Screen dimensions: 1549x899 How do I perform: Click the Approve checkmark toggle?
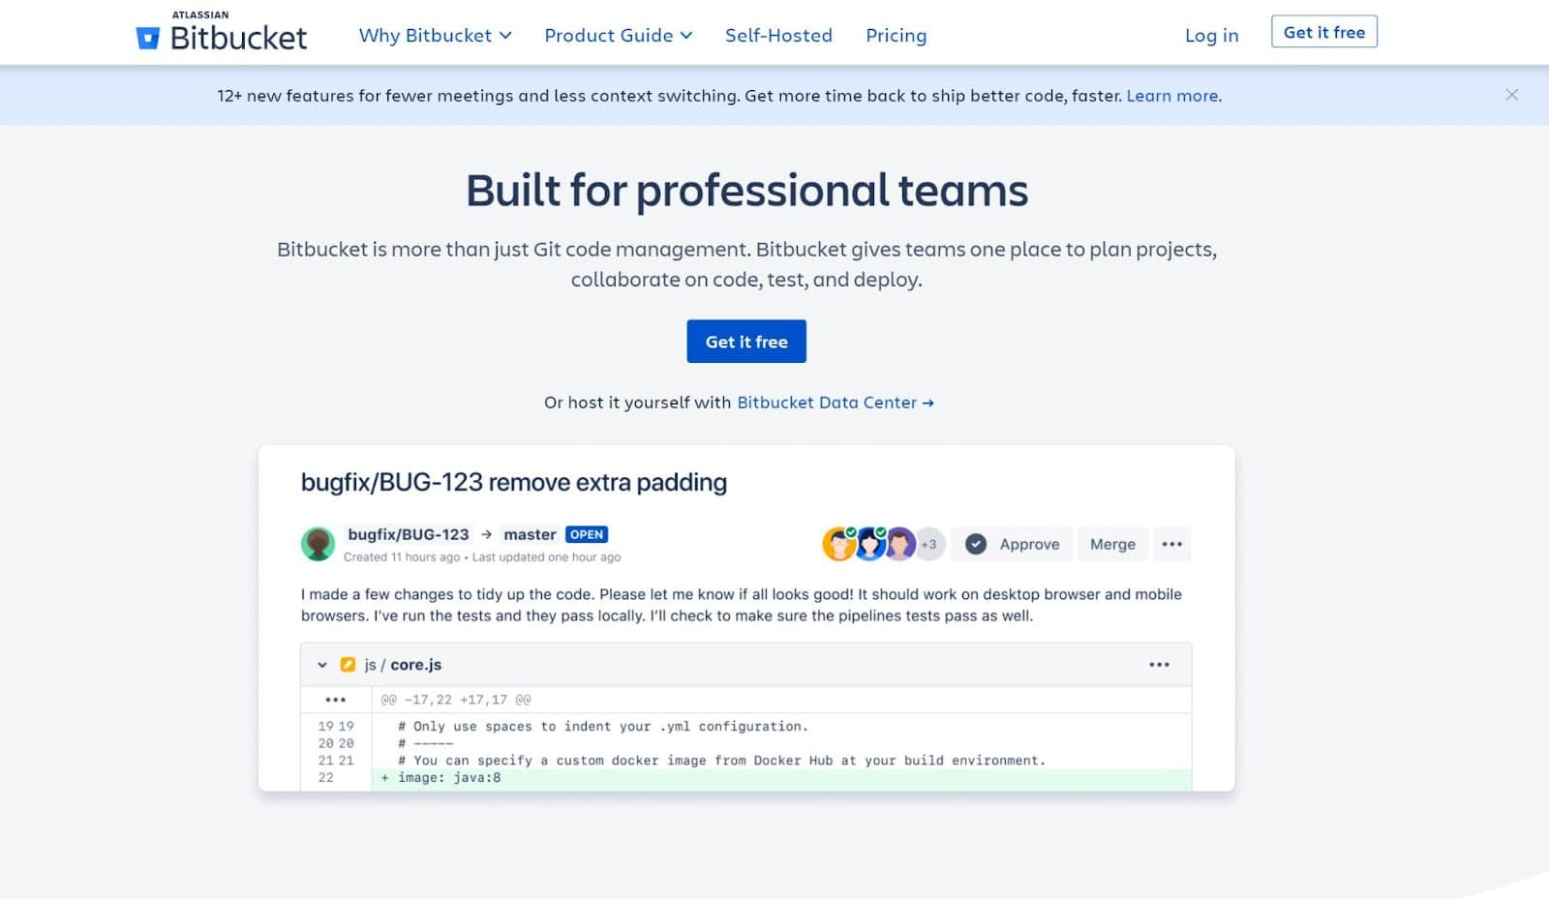pyautogui.click(x=977, y=544)
